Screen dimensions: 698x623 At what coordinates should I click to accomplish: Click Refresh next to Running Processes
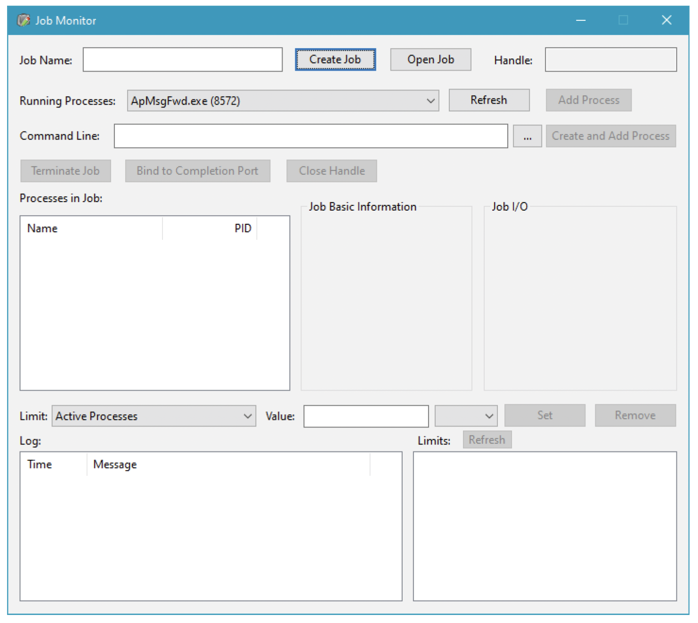tap(489, 100)
